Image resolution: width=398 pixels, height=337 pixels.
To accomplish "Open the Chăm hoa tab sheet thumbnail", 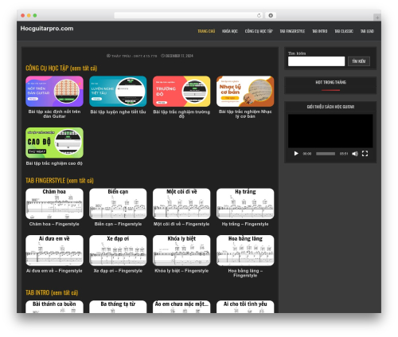I will pyautogui.click(x=54, y=204).
